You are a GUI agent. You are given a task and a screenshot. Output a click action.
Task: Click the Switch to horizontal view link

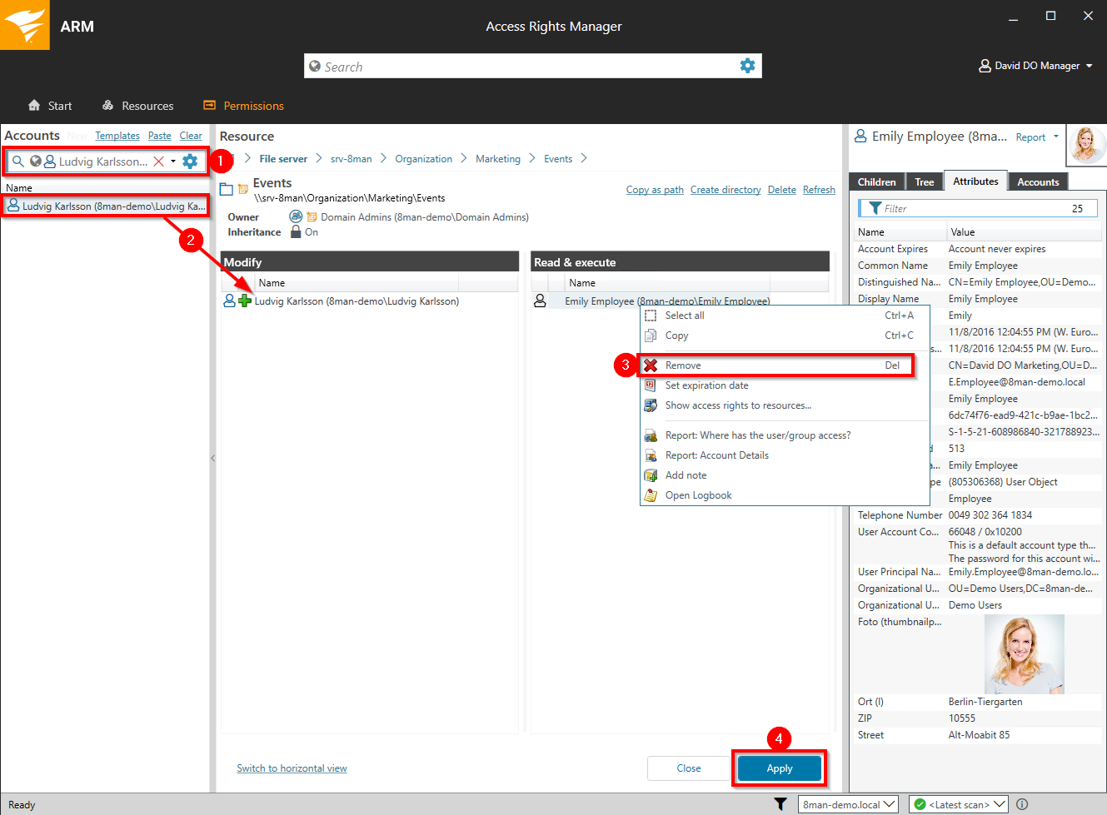[292, 768]
